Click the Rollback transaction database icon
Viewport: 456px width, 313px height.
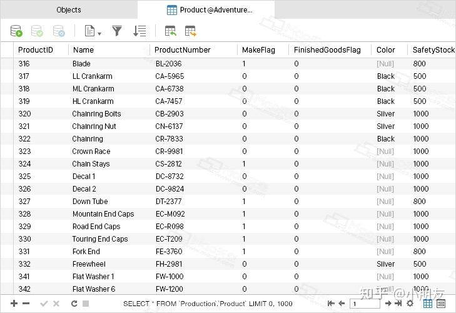click(59, 31)
